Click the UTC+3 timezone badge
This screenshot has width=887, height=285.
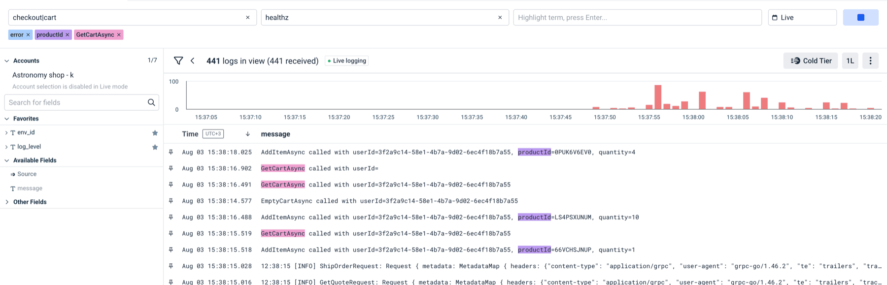[x=213, y=134]
